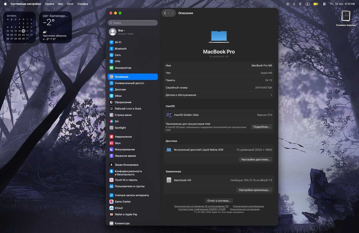Open iCloud sidebar icon
The image size is (359, 233).
111,208
